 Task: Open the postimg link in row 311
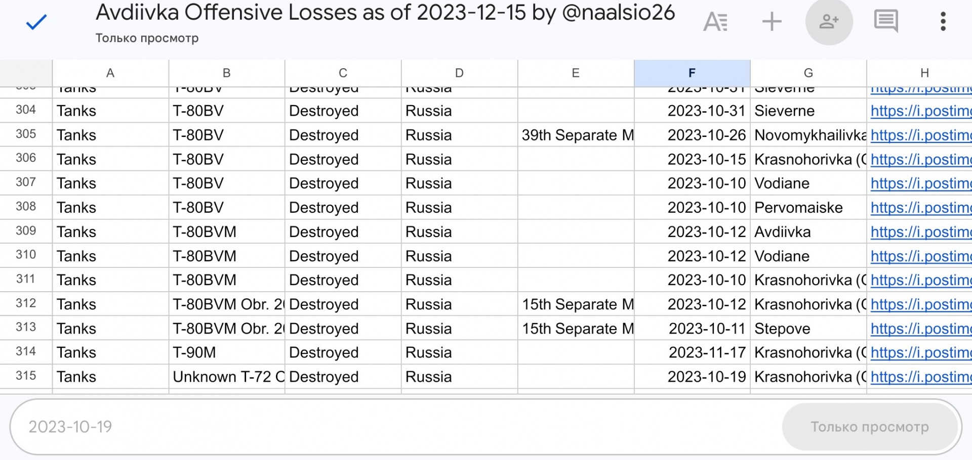(921, 280)
